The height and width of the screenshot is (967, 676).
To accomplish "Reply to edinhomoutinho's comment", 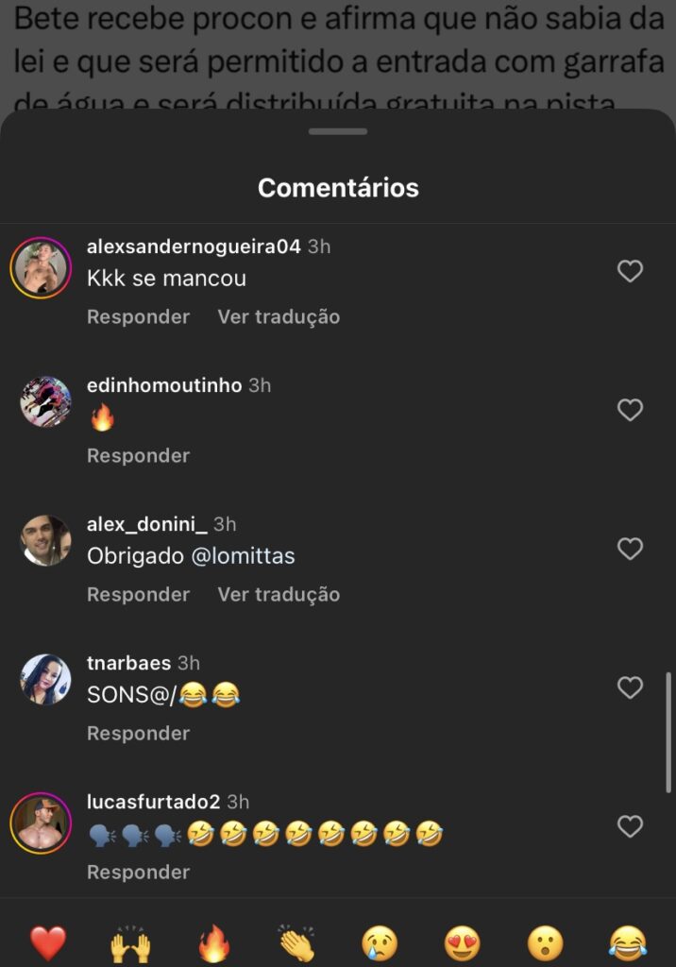I will [x=138, y=456].
